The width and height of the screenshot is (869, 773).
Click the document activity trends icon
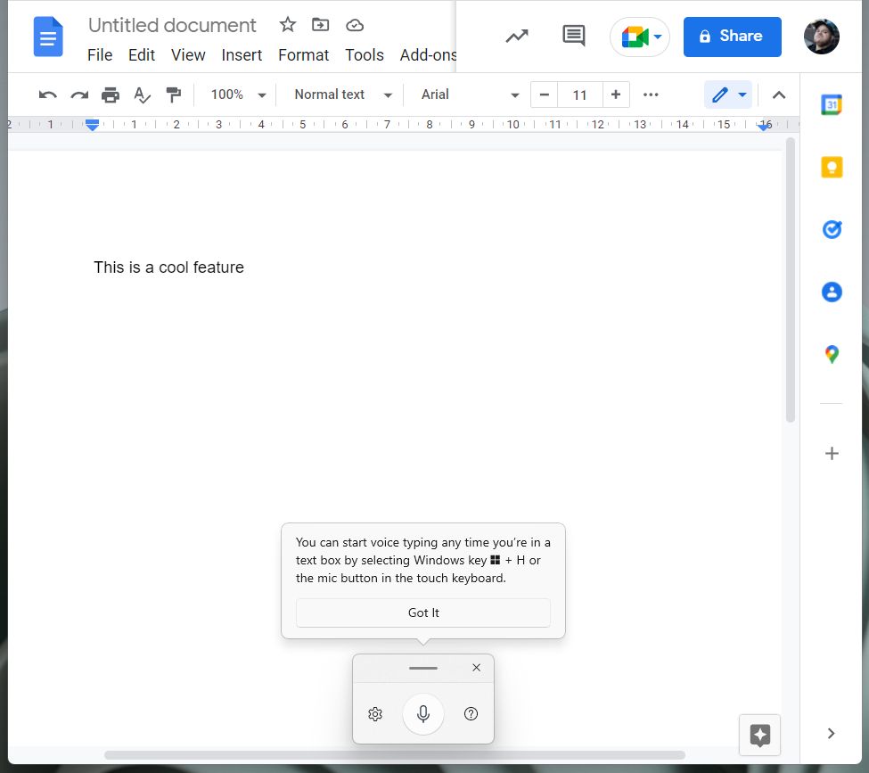517,36
